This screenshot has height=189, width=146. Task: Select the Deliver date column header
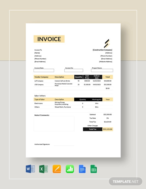[97, 77]
